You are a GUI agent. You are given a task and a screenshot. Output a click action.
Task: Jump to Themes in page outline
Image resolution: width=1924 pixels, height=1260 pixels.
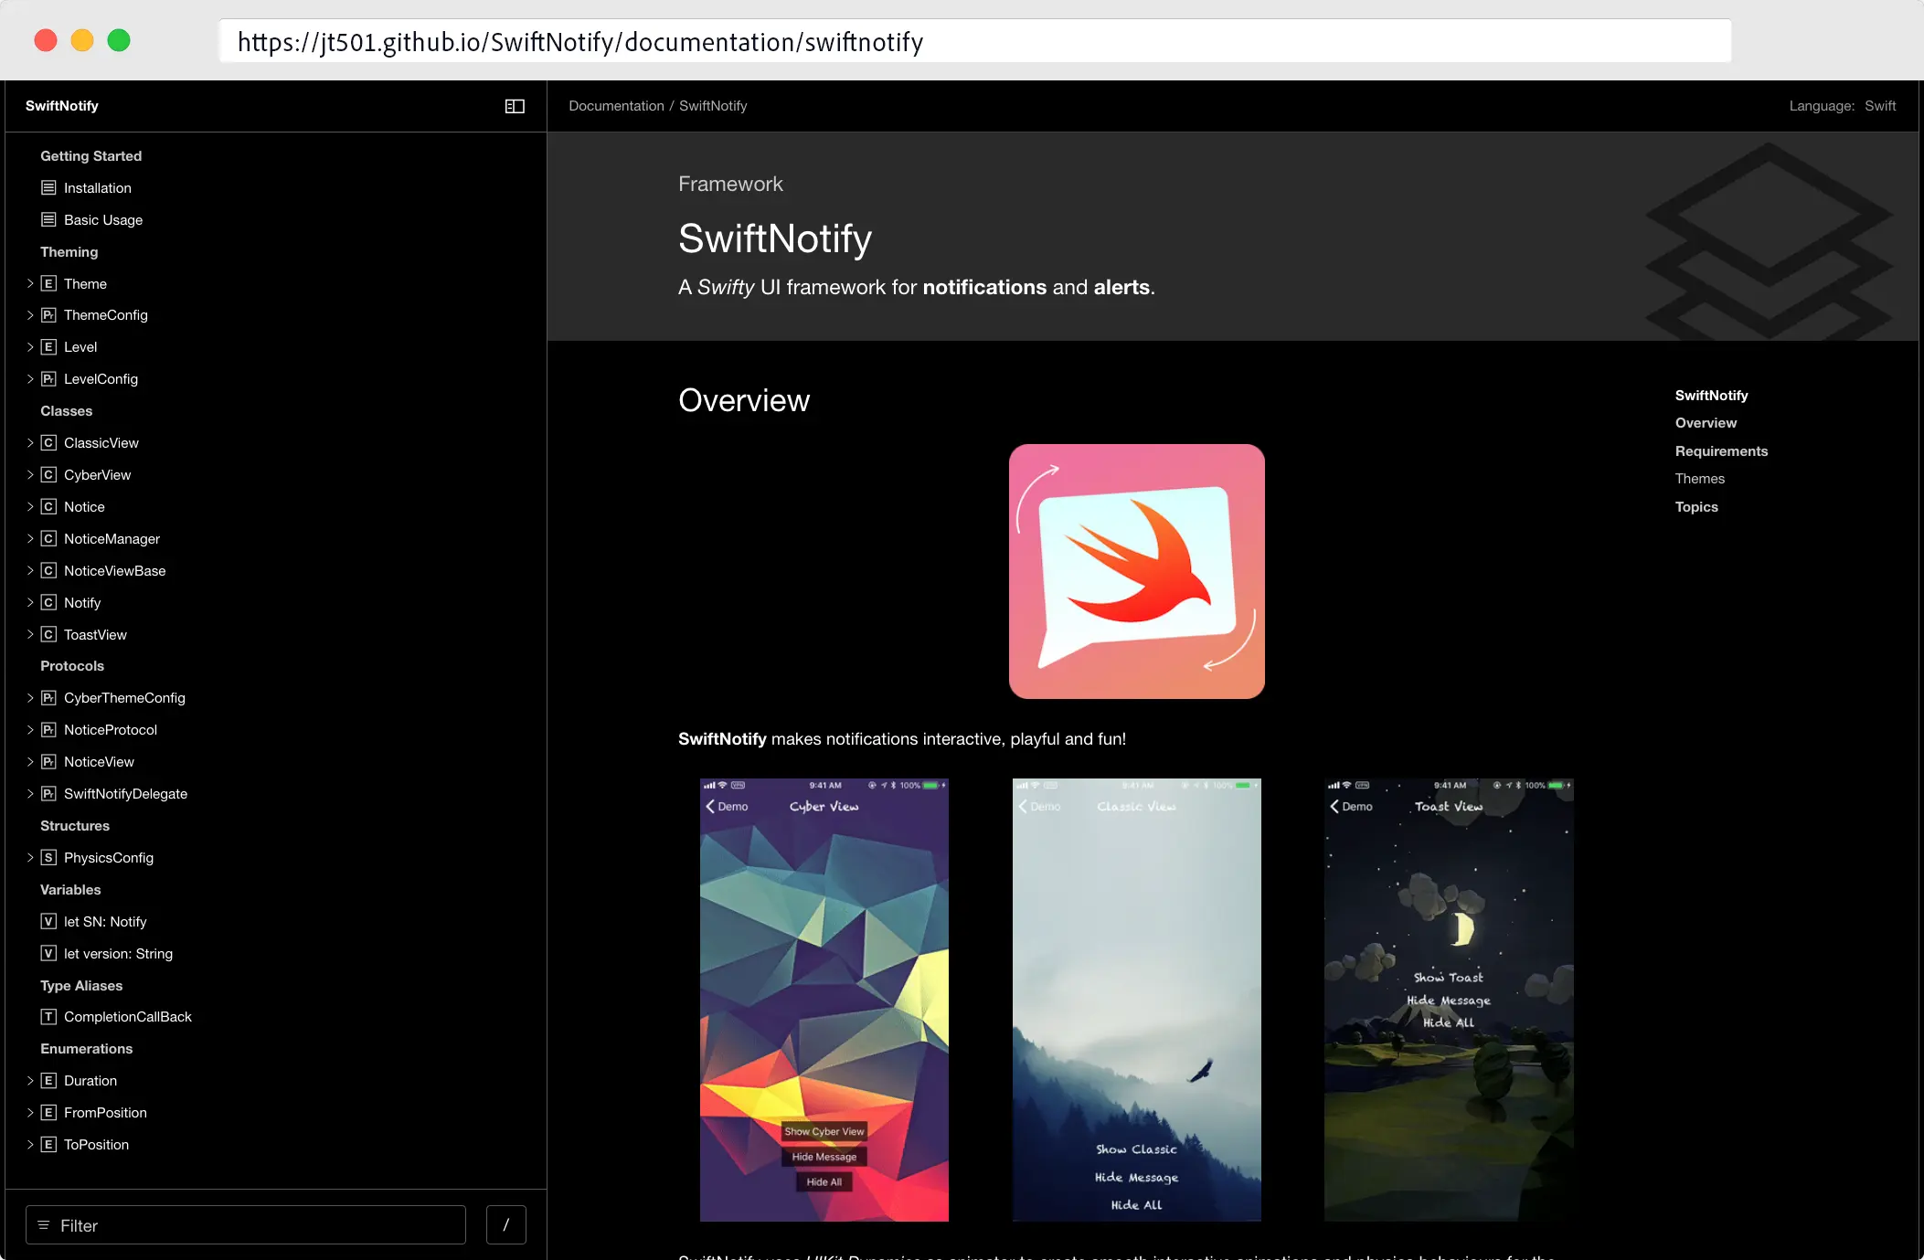(x=1699, y=479)
